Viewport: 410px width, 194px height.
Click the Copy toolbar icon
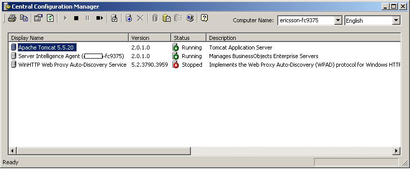point(24,18)
